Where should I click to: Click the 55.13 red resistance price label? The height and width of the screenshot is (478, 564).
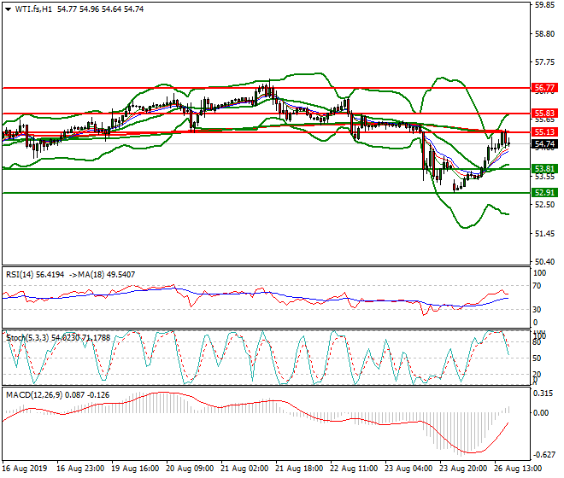coord(544,132)
